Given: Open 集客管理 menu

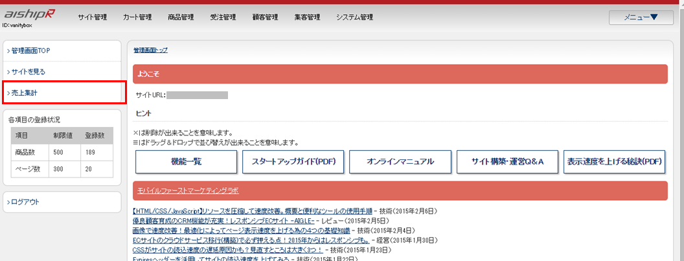Looking at the screenshot, I should point(306,17).
